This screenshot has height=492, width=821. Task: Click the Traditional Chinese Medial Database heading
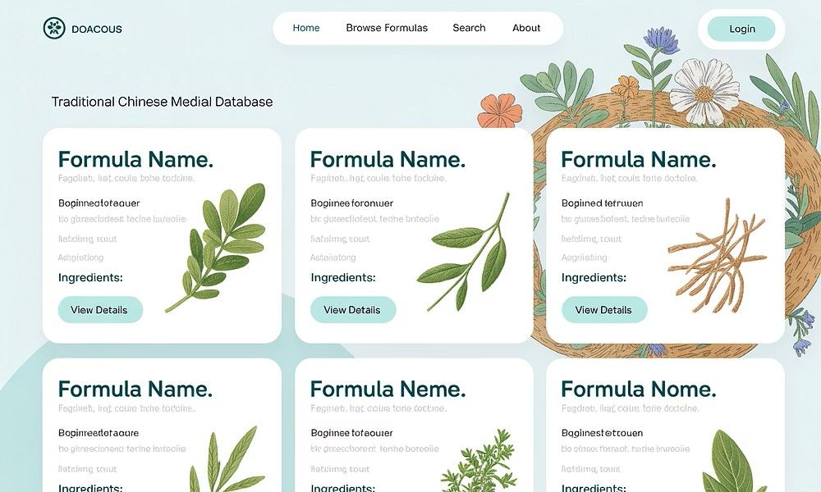click(x=162, y=102)
